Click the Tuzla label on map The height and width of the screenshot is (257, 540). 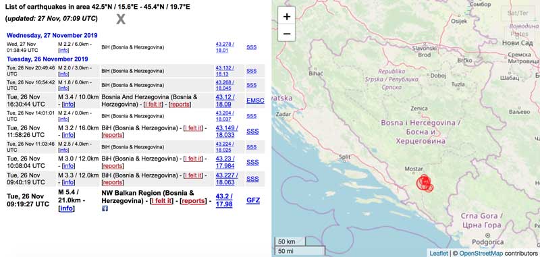pos(458,84)
